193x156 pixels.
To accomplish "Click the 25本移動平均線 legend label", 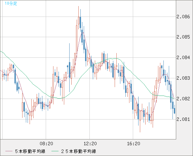I will point(79,151).
